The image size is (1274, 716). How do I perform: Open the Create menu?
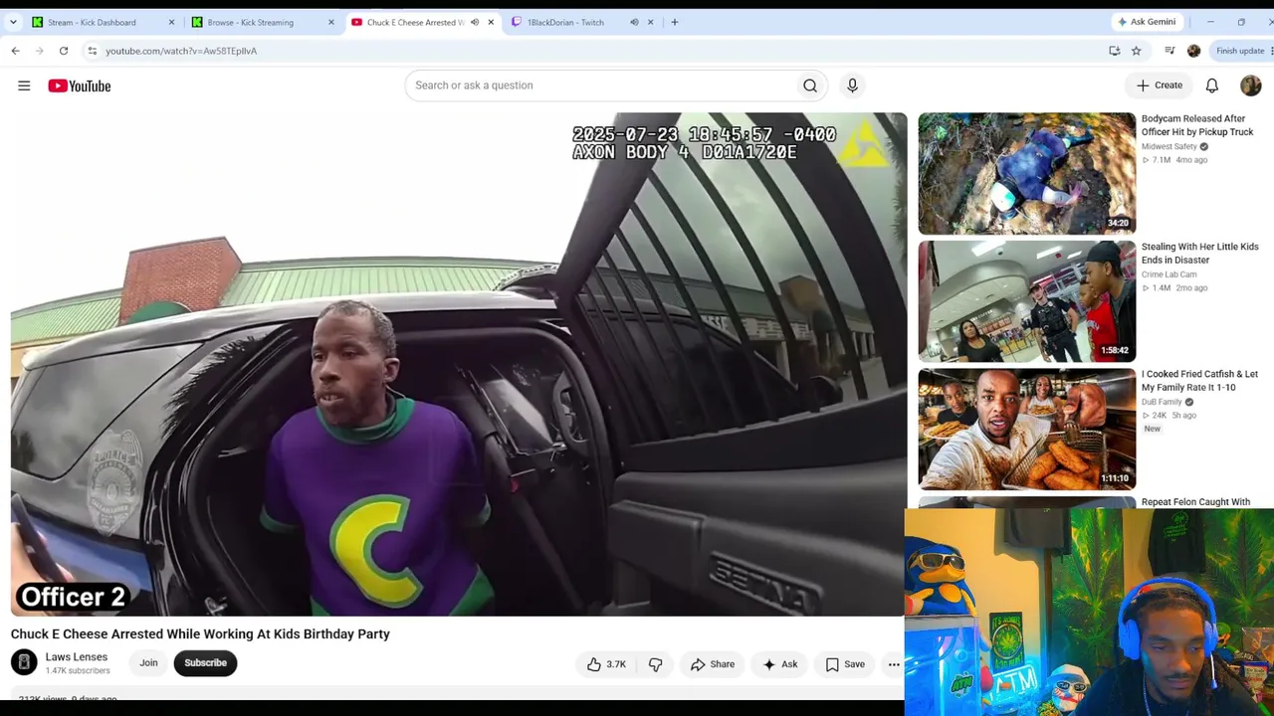[x=1160, y=86]
